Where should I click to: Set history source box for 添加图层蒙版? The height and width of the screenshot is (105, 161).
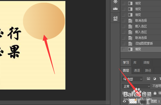pos(123,44)
